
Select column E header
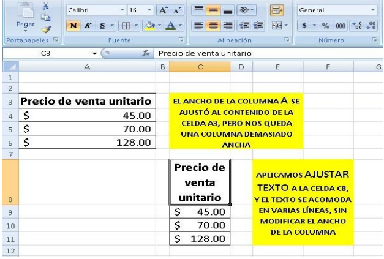(x=277, y=67)
